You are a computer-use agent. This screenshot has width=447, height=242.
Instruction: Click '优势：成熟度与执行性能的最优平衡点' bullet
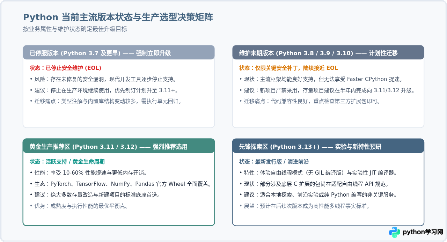(79, 206)
